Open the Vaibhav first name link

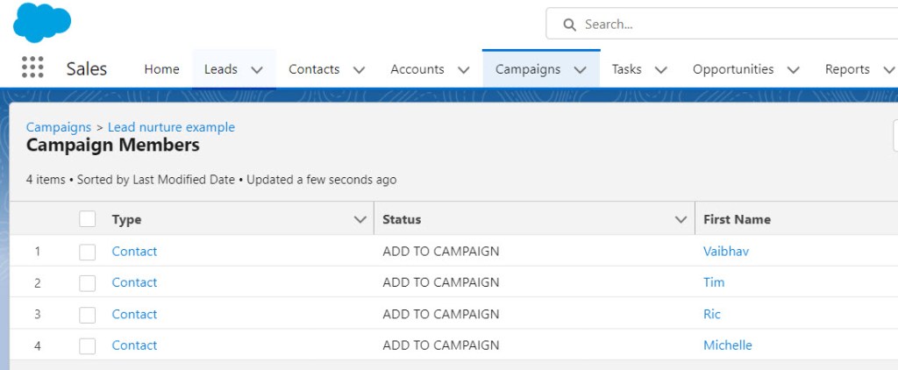(726, 252)
